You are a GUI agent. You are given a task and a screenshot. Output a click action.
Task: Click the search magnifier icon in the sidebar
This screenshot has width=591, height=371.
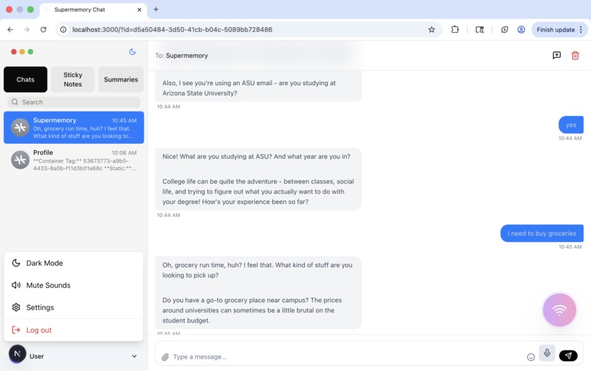coord(15,102)
